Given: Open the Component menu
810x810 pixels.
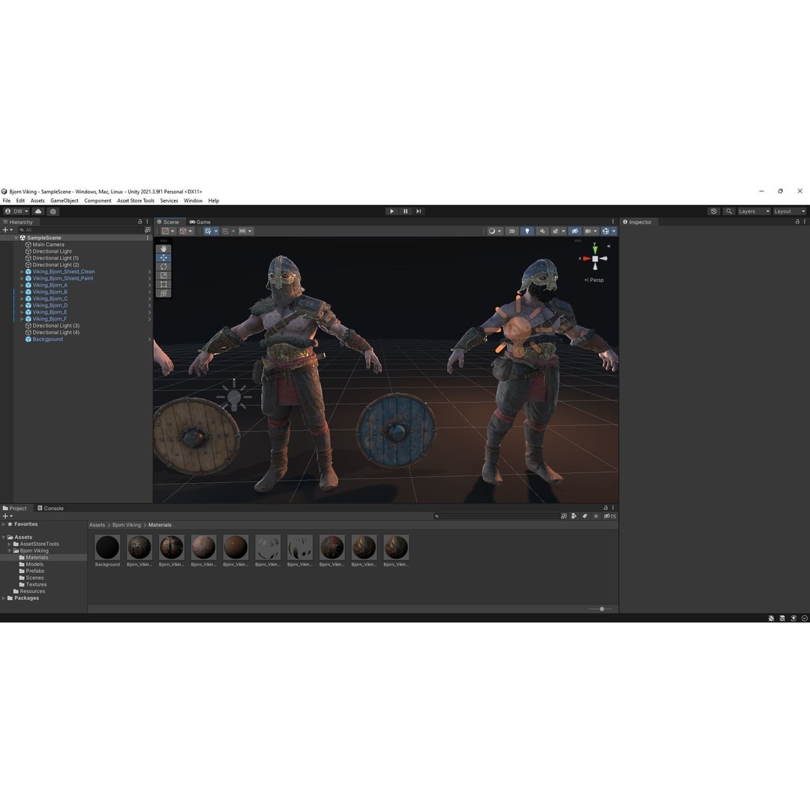Looking at the screenshot, I should (97, 200).
